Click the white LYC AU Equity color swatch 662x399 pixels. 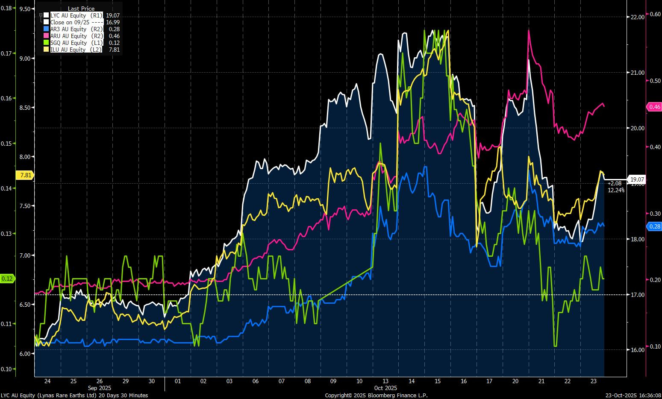click(x=46, y=15)
